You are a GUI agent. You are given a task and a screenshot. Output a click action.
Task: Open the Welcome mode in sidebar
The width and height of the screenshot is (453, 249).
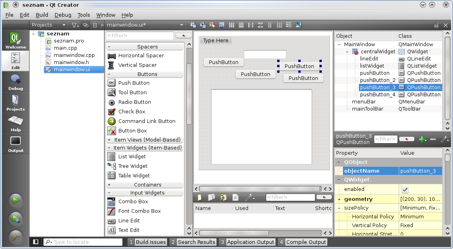click(x=16, y=40)
